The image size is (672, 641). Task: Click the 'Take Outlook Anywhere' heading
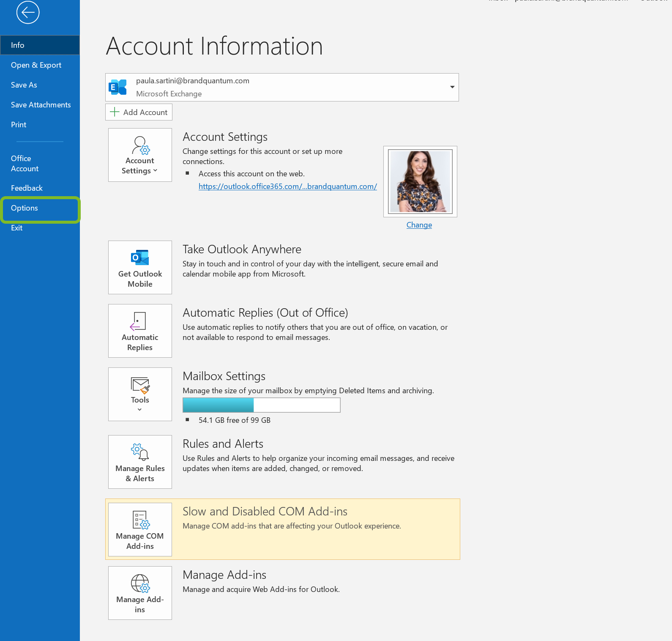(x=242, y=249)
